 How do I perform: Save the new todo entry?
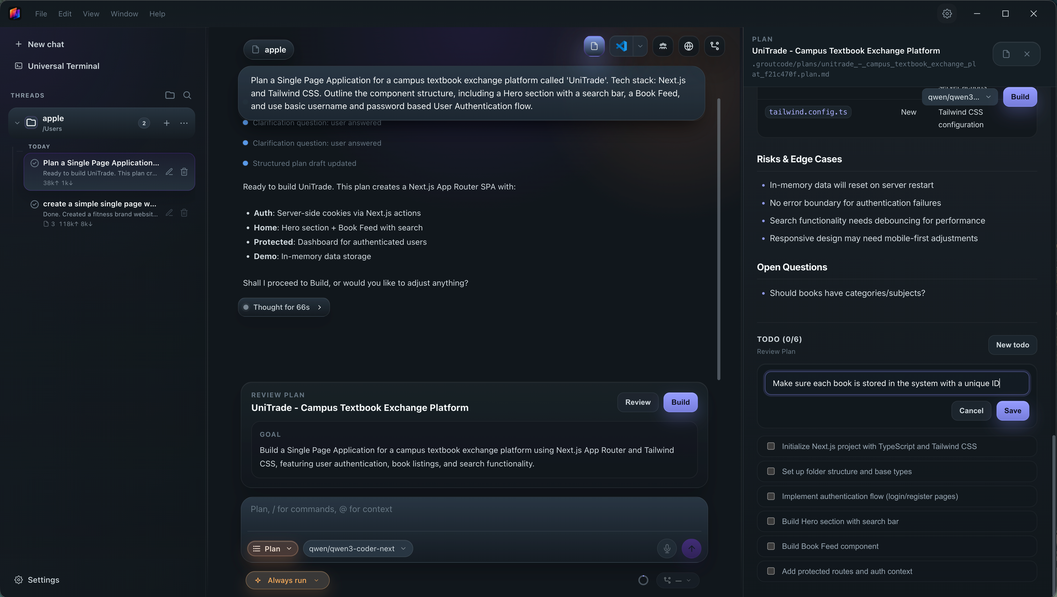click(x=1013, y=410)
